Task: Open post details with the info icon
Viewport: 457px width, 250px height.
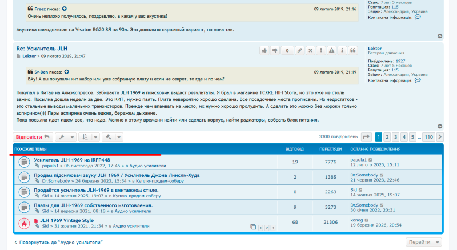Action: point(342,50)
